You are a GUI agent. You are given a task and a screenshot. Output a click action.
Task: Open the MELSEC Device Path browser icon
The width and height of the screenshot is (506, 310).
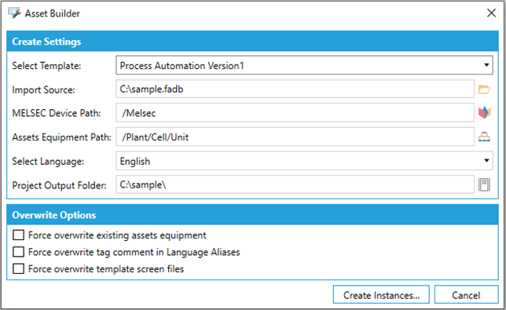484,113
